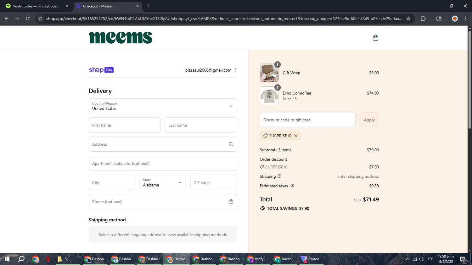Select the Checkout - Meems tab
472x265 pixels.
(x=107, y=6)
